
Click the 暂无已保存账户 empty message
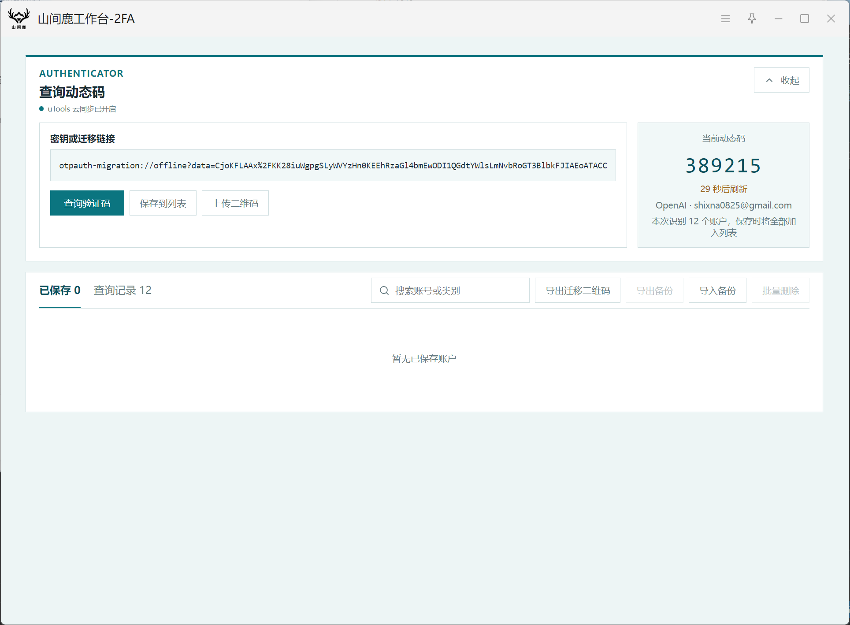click(x=424, y=359)
